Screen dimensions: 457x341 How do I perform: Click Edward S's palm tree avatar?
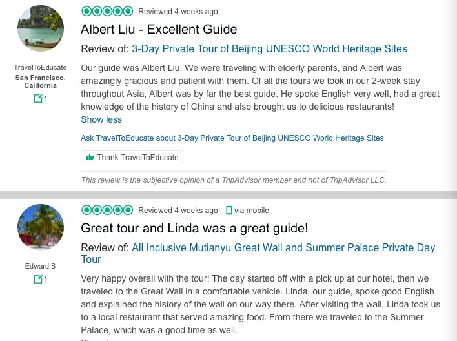(x=41, y=227)
